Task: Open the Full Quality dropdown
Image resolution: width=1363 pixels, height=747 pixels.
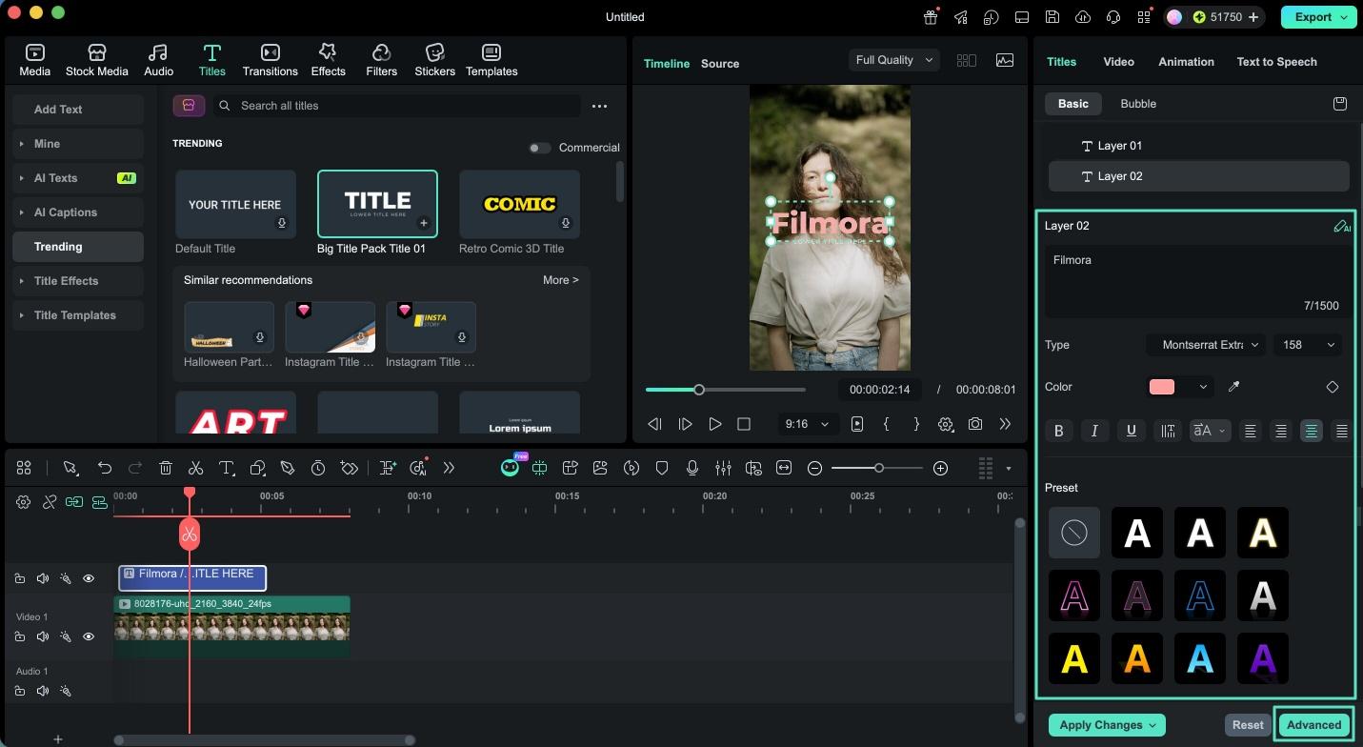Action: tap(892, 60)
